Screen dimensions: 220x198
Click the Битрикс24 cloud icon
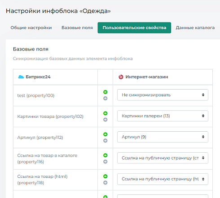tap(21, 77)
